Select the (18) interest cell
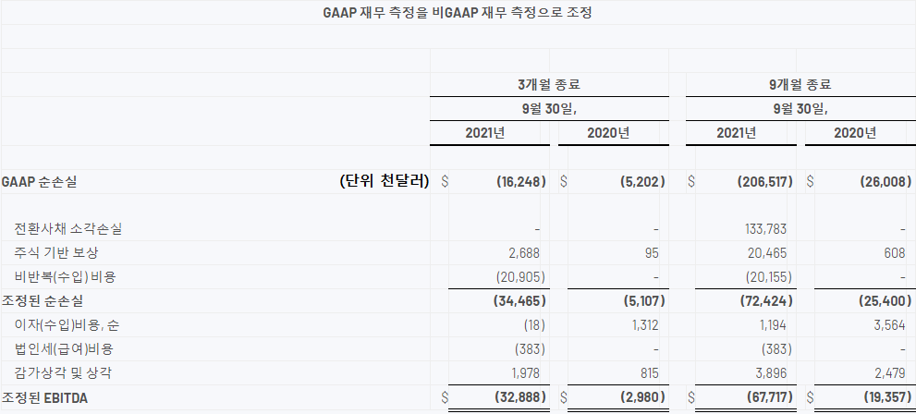916x414 pixels. click(533, 325)
